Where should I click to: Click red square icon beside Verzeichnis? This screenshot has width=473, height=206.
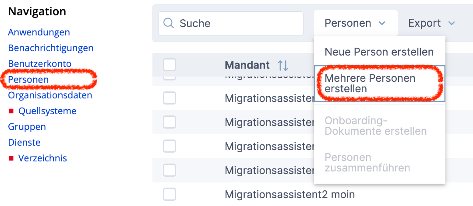[x=11, y=158]
